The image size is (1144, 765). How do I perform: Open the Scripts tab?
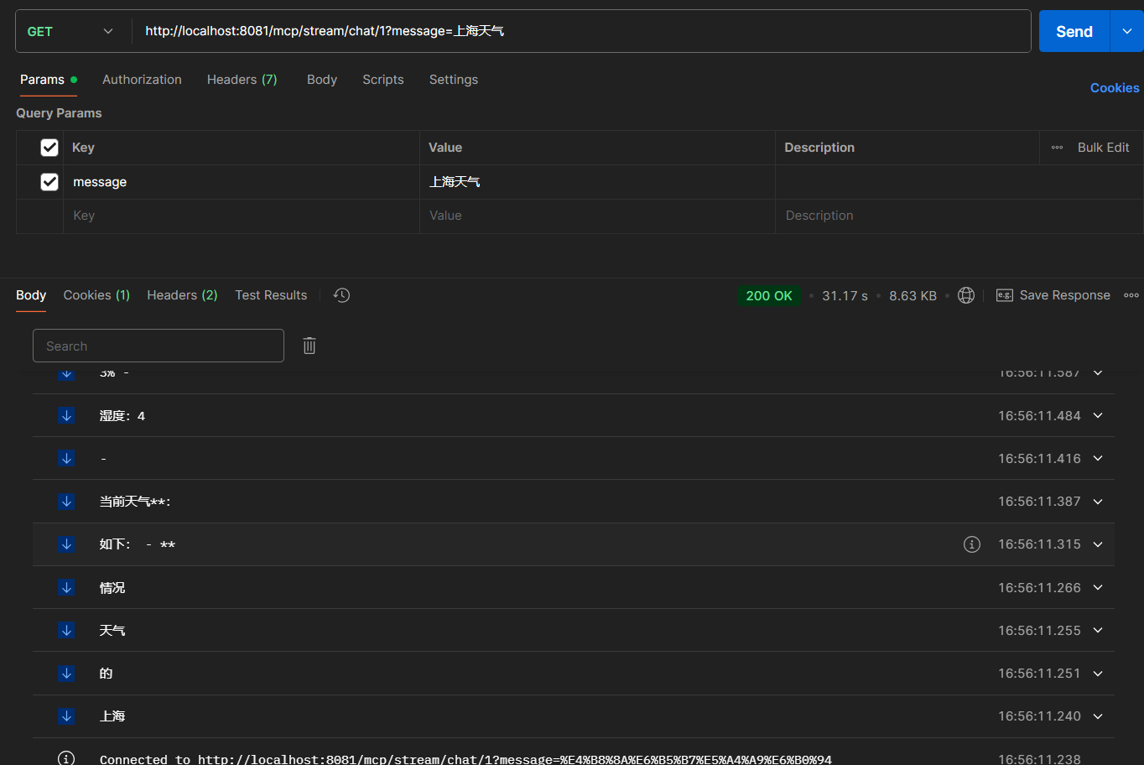click(383, 80)
